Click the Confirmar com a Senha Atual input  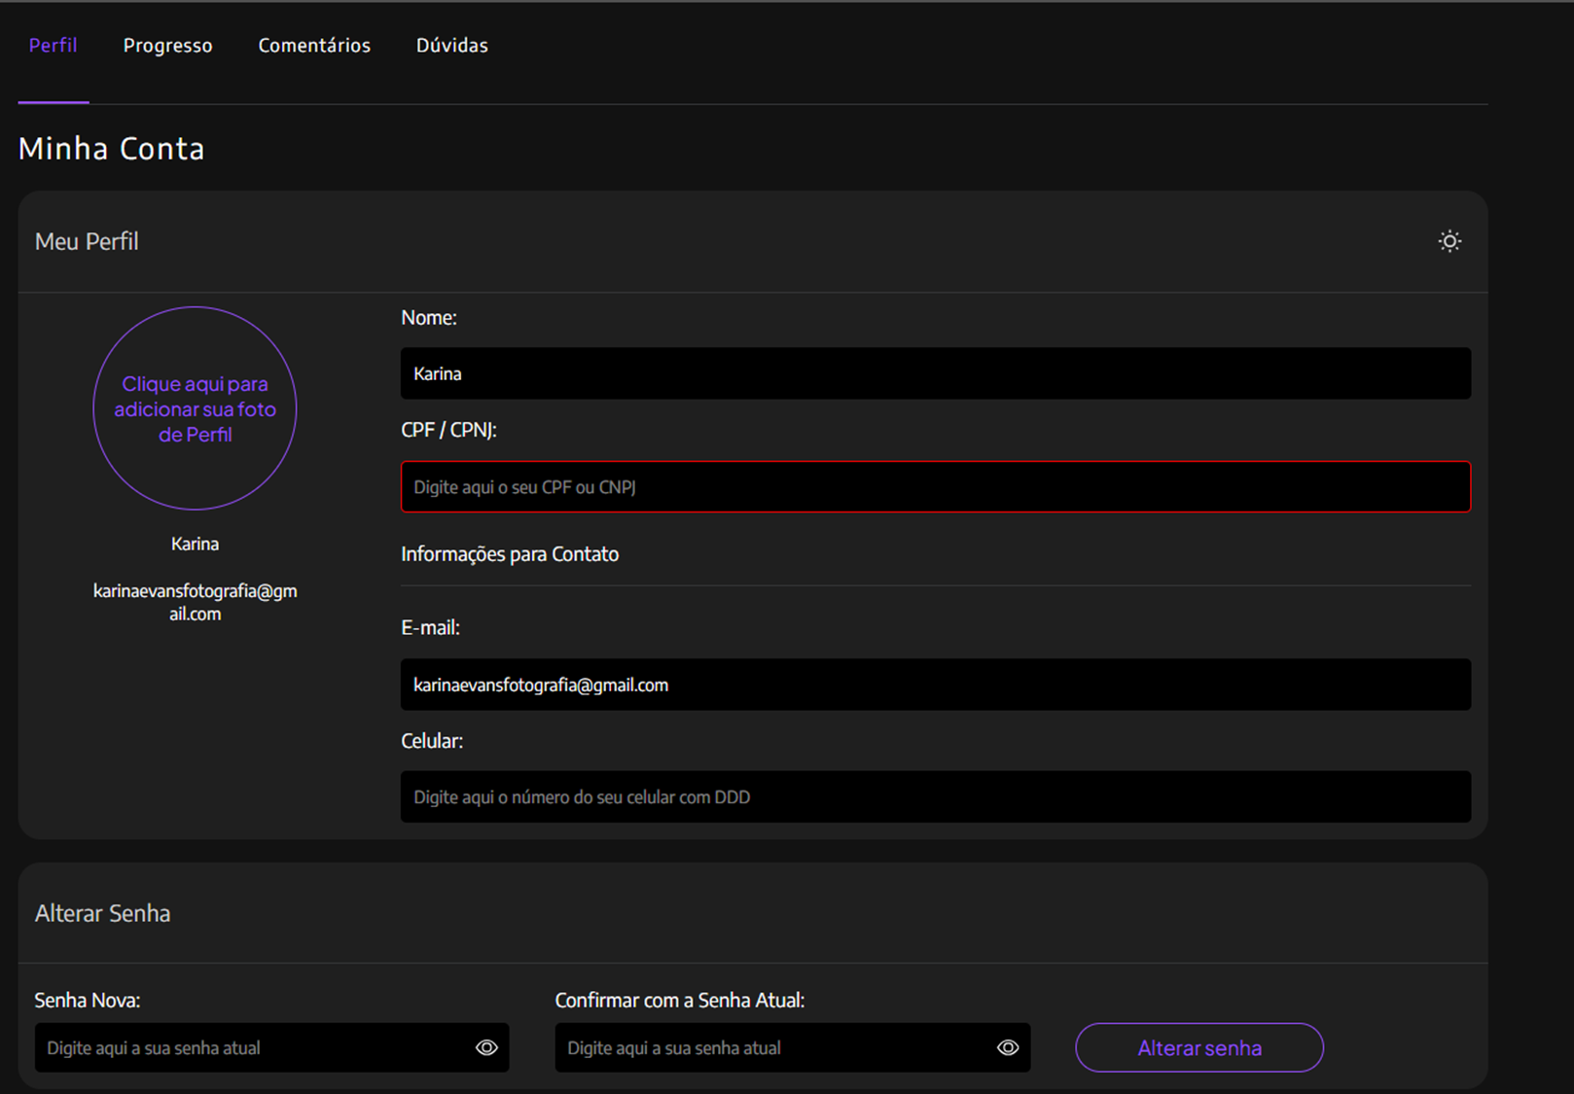pos(772,1048)
